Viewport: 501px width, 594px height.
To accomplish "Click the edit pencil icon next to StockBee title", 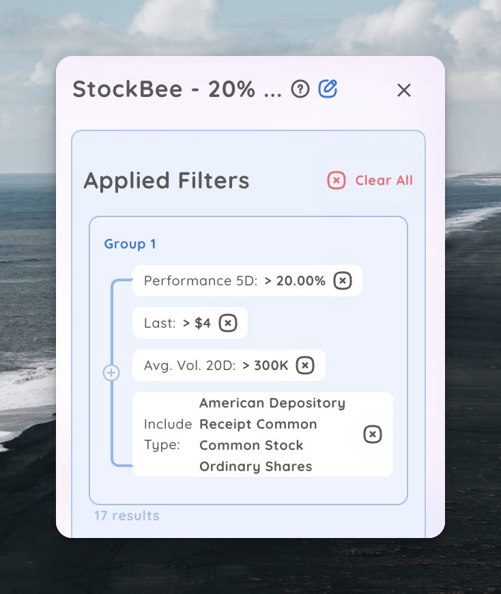I will [328, 89].
